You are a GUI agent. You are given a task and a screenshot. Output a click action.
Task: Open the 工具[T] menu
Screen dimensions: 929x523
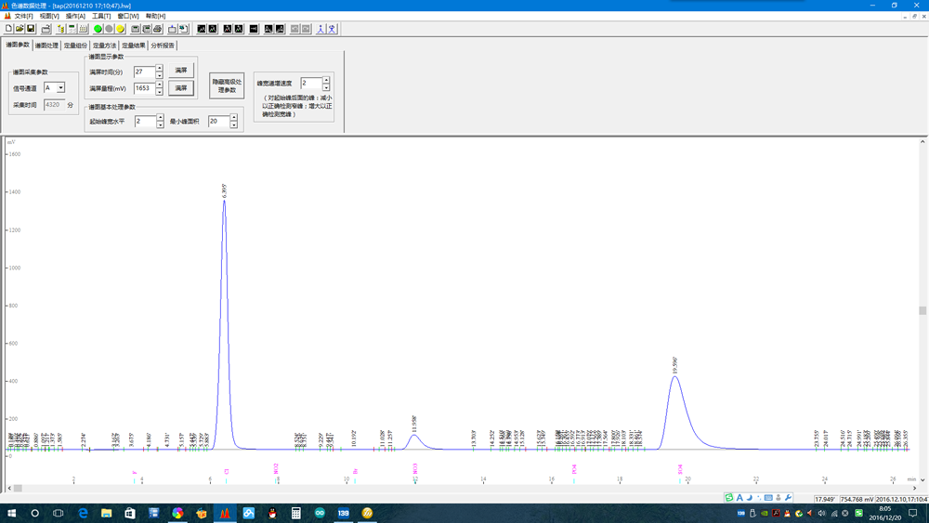tap(101, 16)
